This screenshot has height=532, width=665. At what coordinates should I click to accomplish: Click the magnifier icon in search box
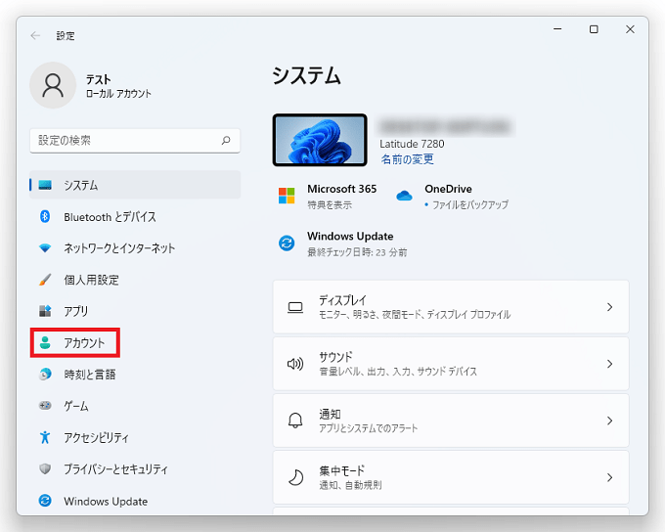tap(226, 140)
